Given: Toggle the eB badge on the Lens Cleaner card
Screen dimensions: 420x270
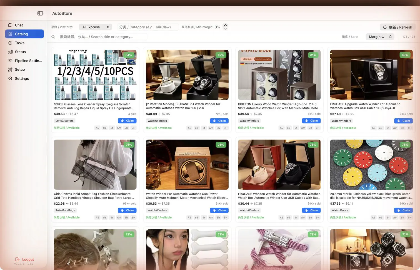Looking at the screenshot, I should pos(104,128).
